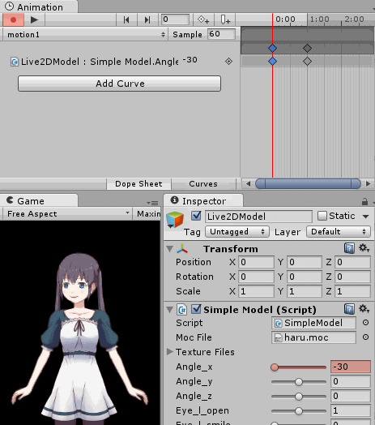The image size is (375, 425).
Task: Click the Scale Z field
Action: pyautogui.click(x=352, y=291)
